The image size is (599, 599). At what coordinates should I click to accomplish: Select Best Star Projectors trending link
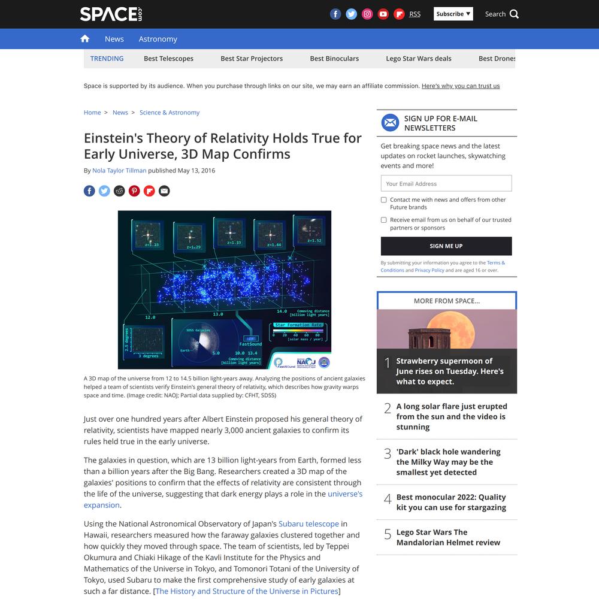coord(252,59)
